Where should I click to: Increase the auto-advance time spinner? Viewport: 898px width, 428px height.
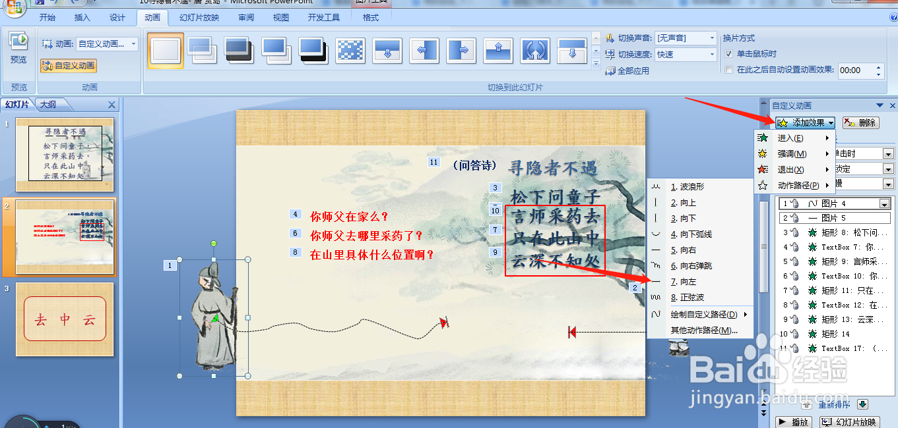(879, 67)
